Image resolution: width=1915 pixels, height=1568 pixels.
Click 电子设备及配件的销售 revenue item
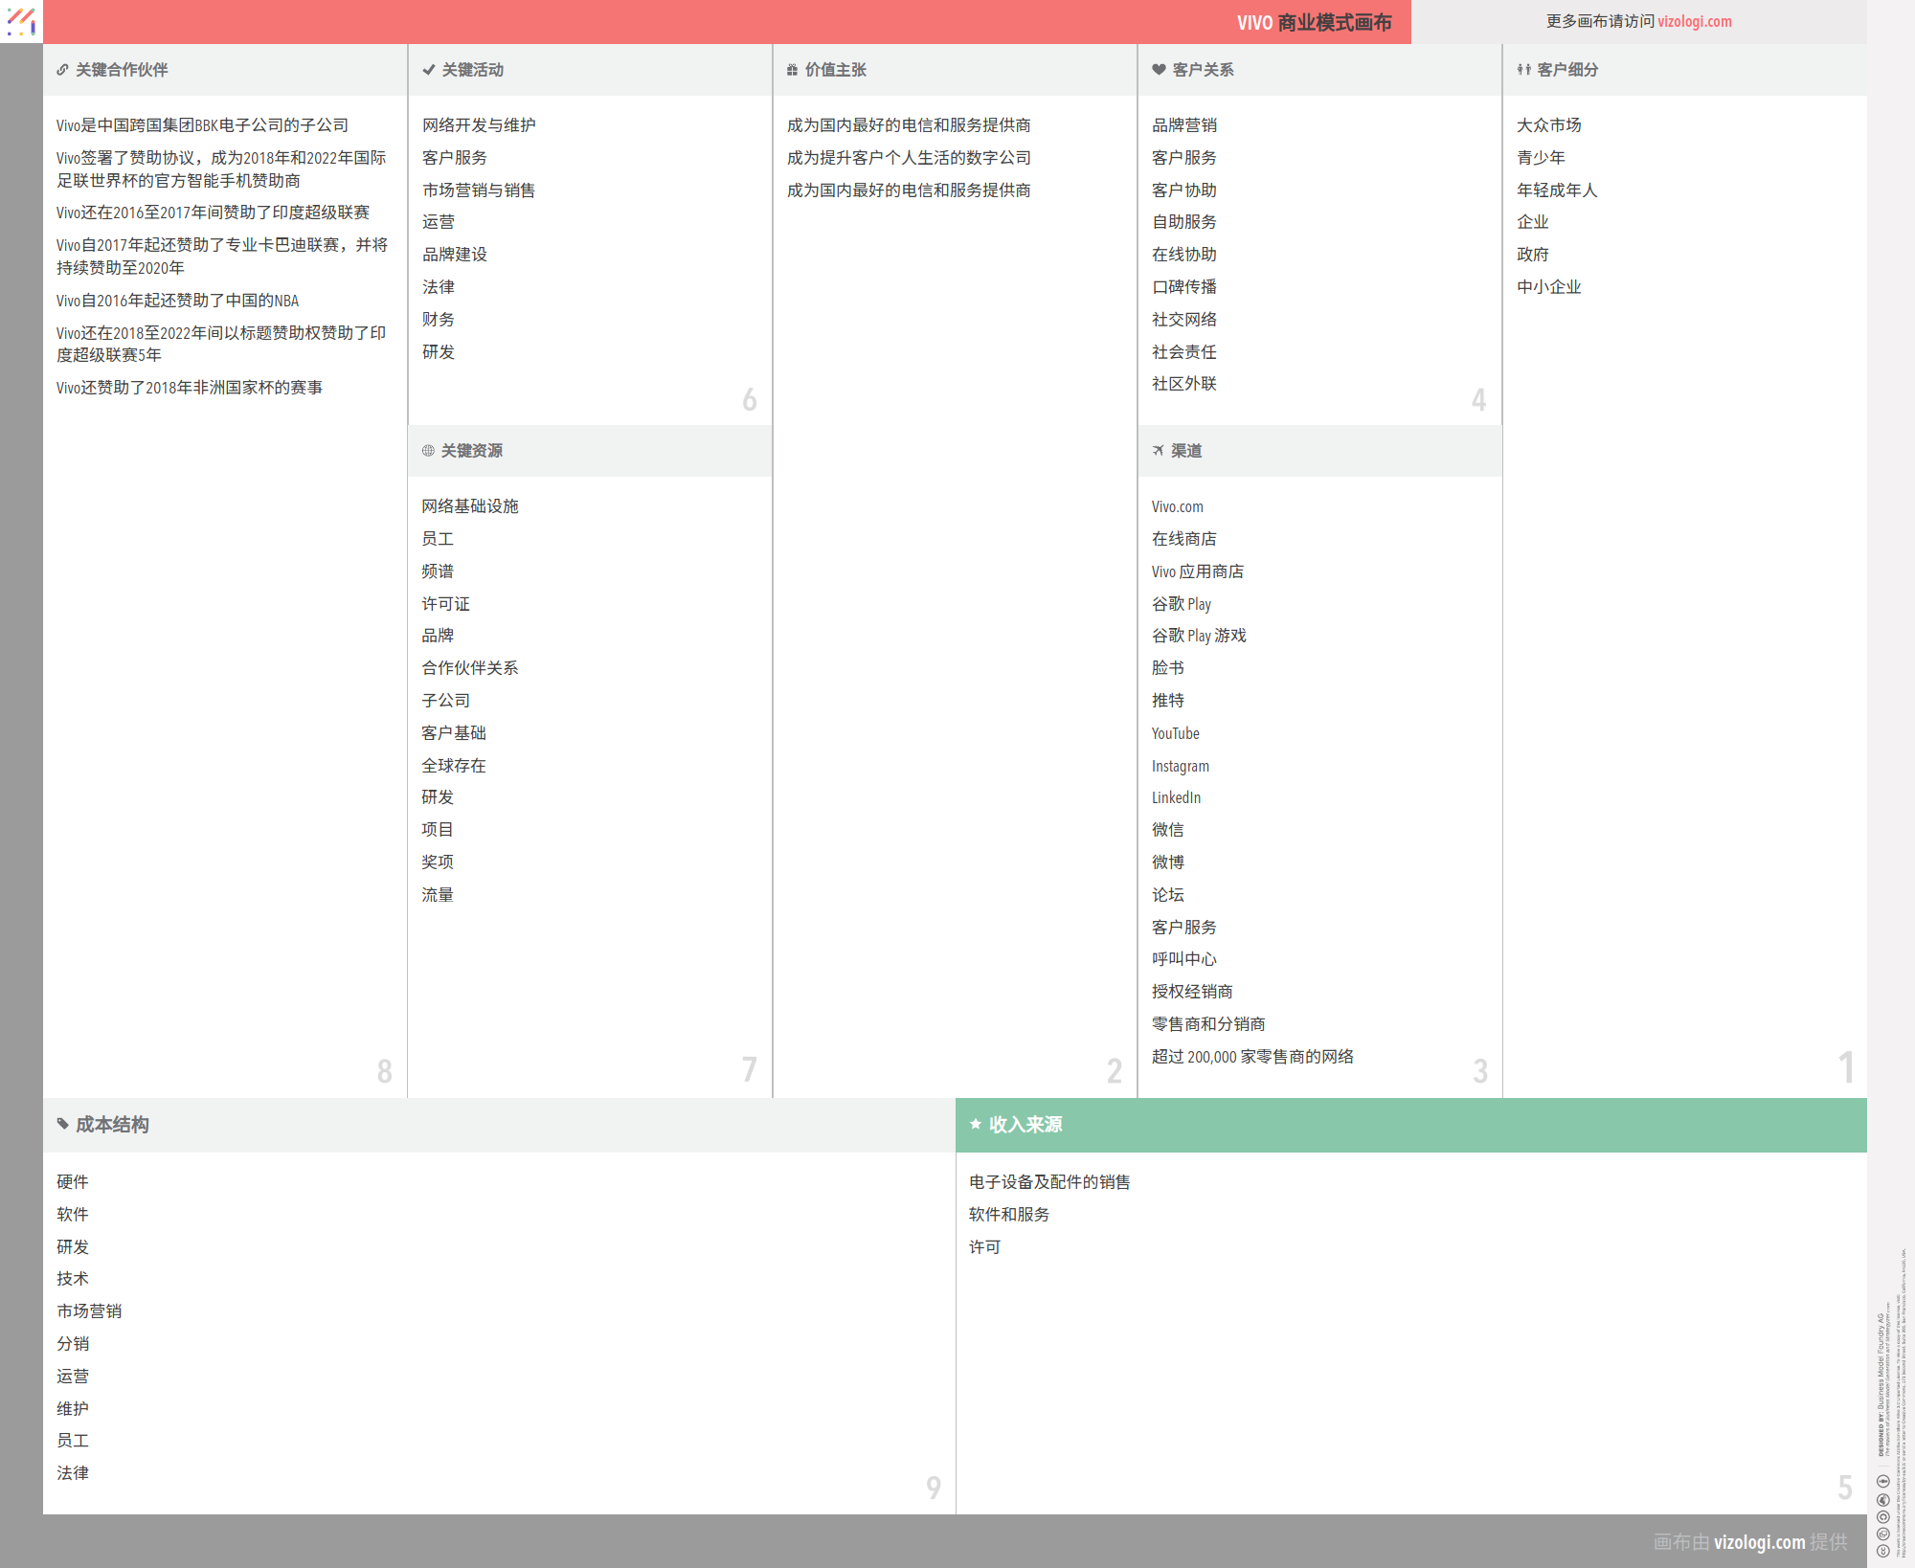tap(1048, 1182)
